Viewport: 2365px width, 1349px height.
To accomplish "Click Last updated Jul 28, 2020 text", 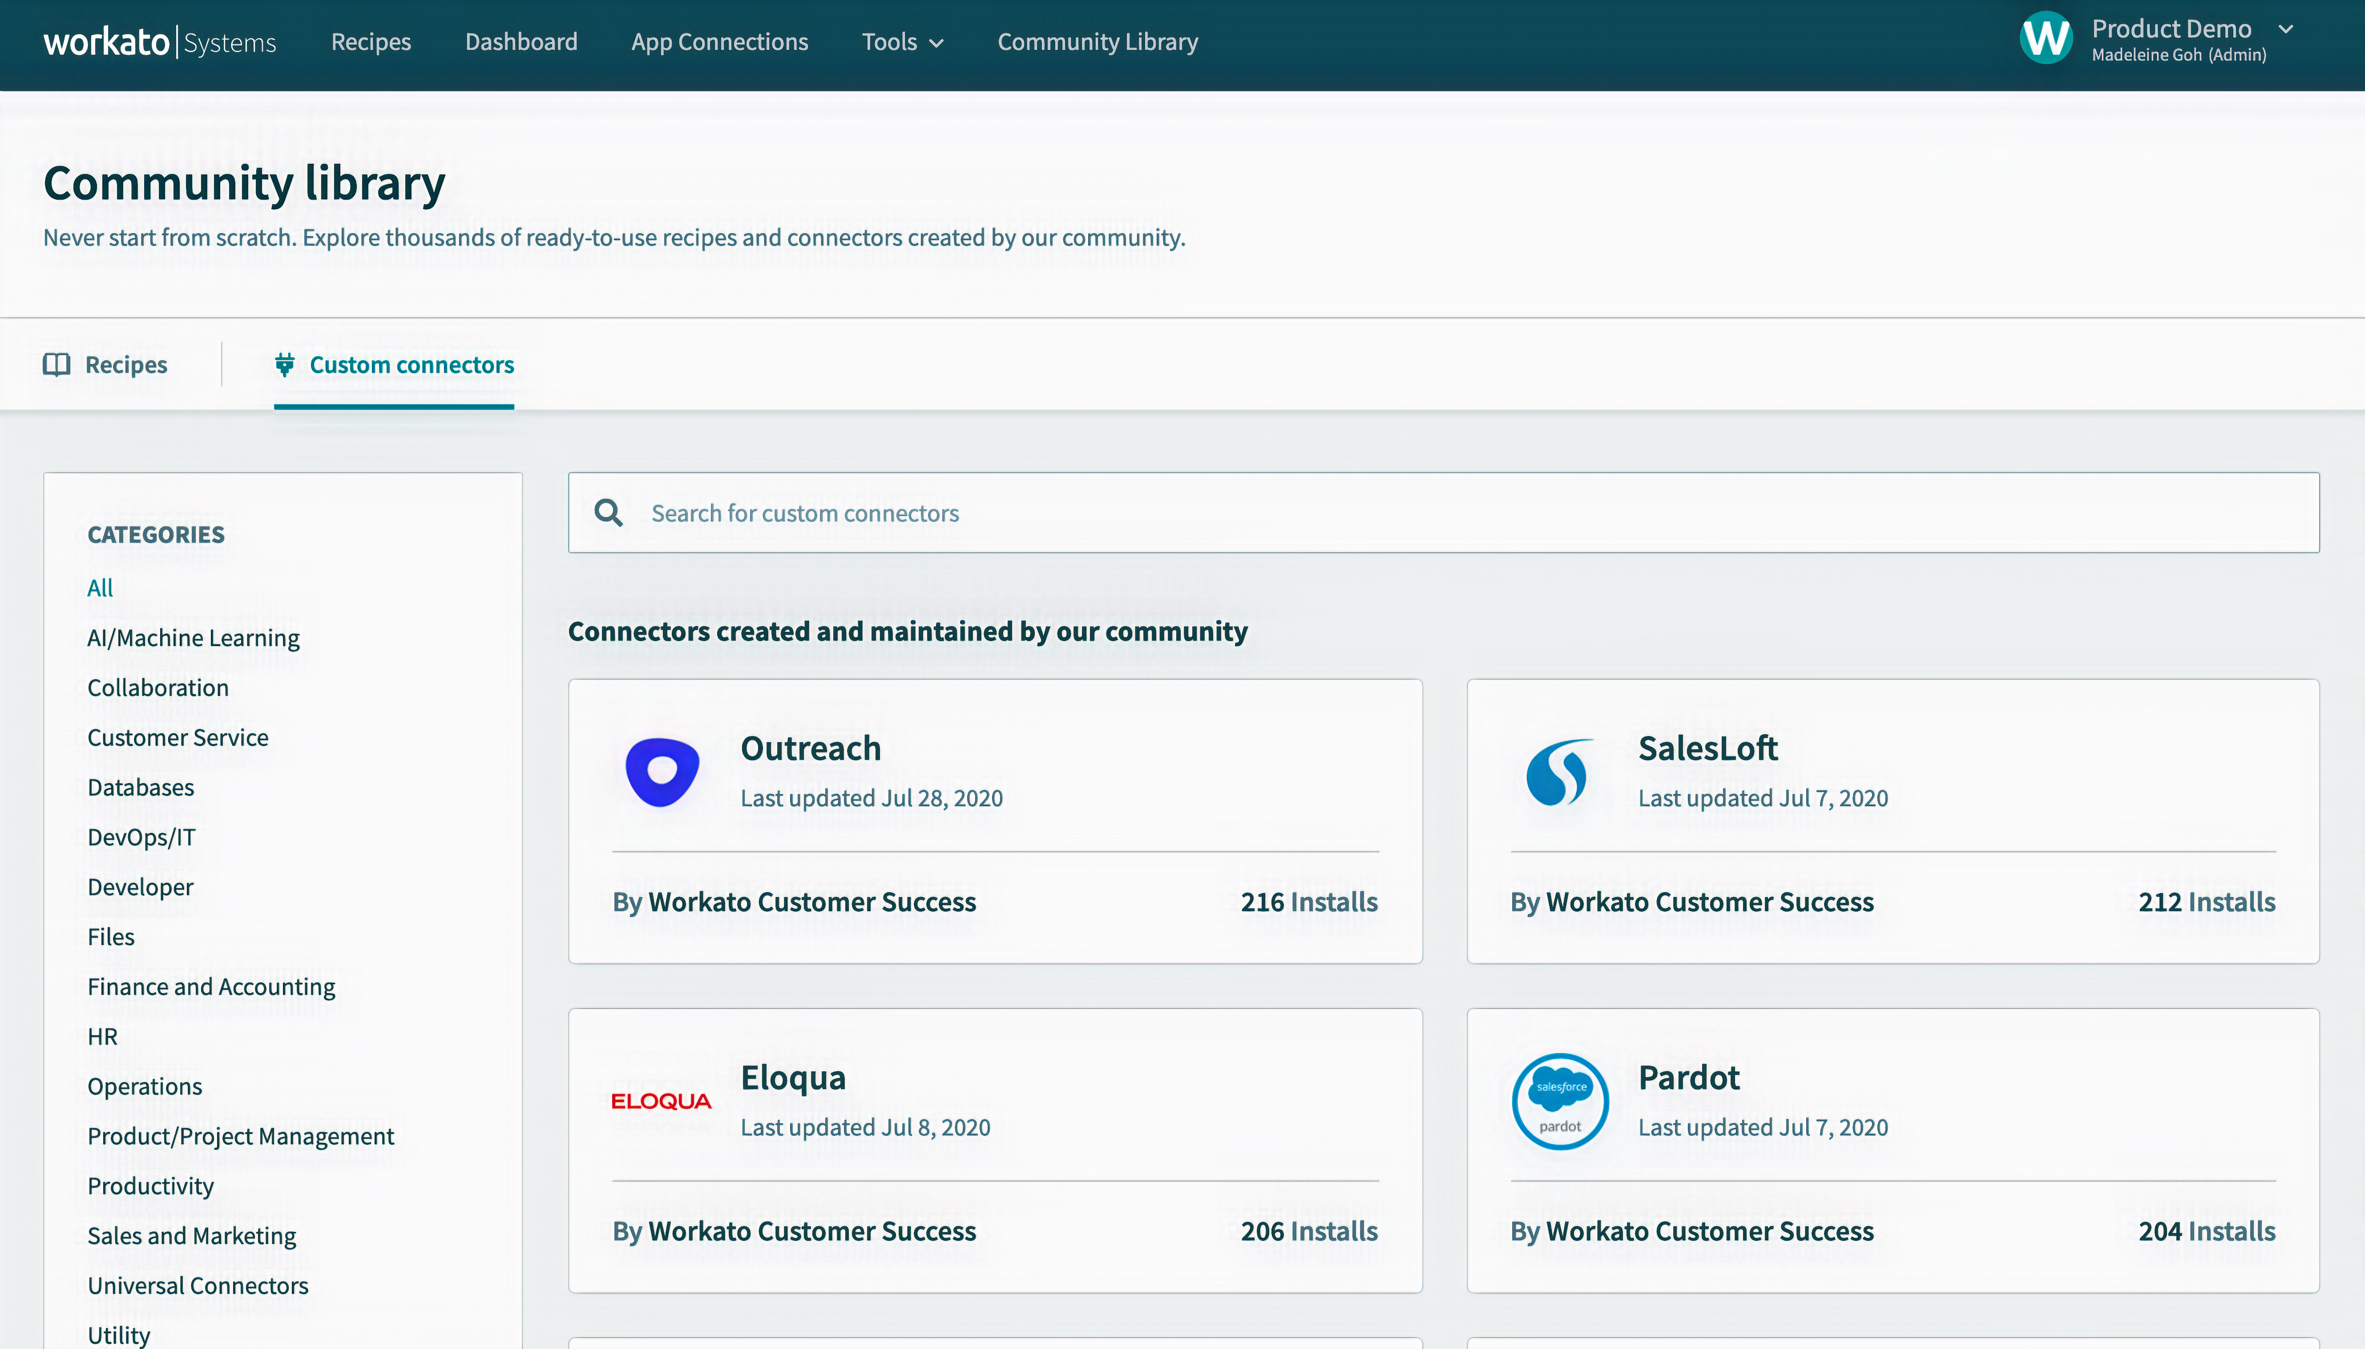I will [x=872, y=798].
